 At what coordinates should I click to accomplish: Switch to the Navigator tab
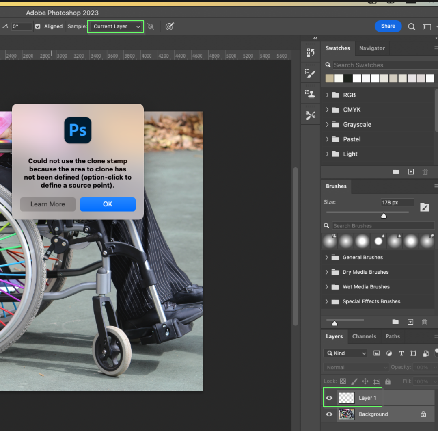(x=372, y=48)
